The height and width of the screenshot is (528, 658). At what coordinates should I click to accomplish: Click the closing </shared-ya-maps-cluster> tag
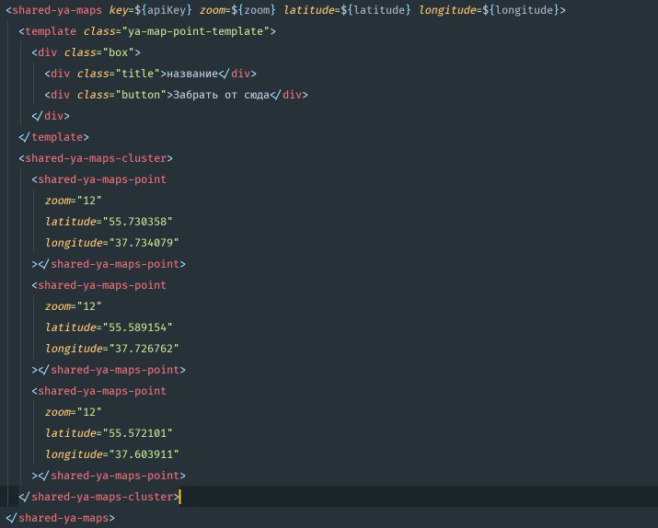[x=99, y=497]
